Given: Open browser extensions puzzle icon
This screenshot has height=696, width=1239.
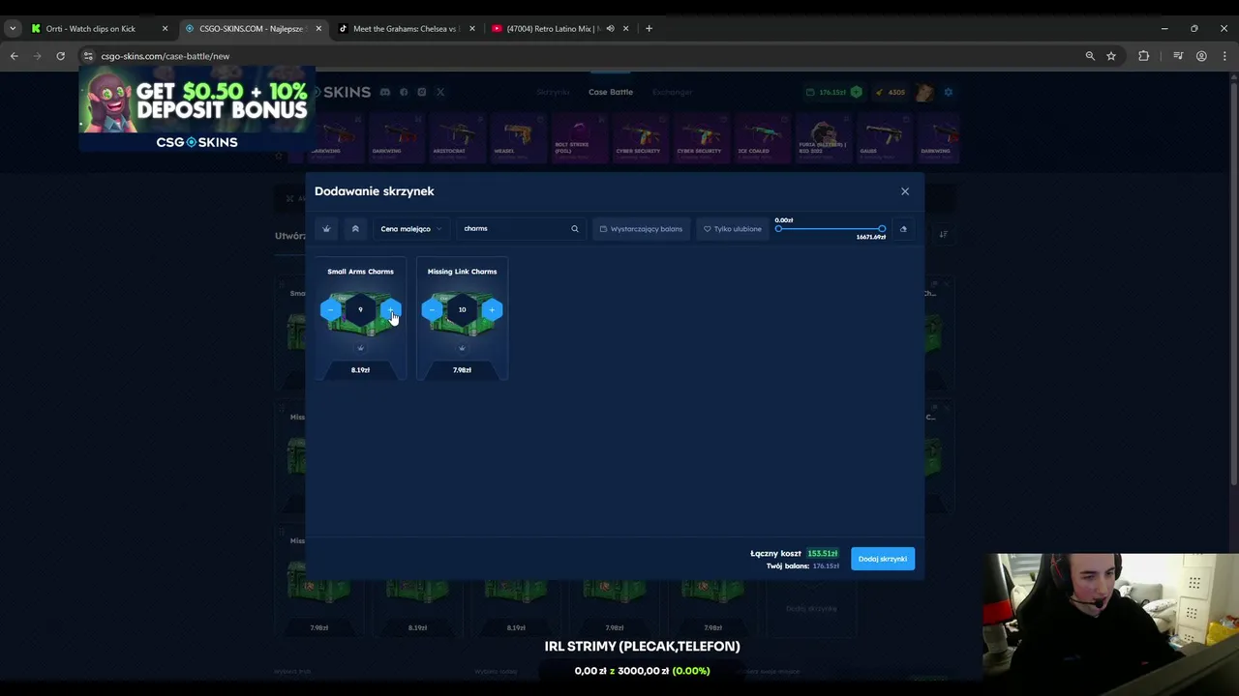Looking at the screenshot, I should pyautogui.click(x=1143, y=56).
